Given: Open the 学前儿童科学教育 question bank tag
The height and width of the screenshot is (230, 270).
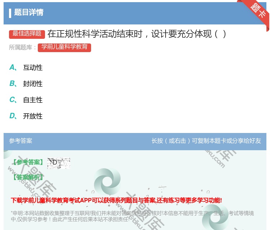Looking at the screenshot, I should point(64,47).
